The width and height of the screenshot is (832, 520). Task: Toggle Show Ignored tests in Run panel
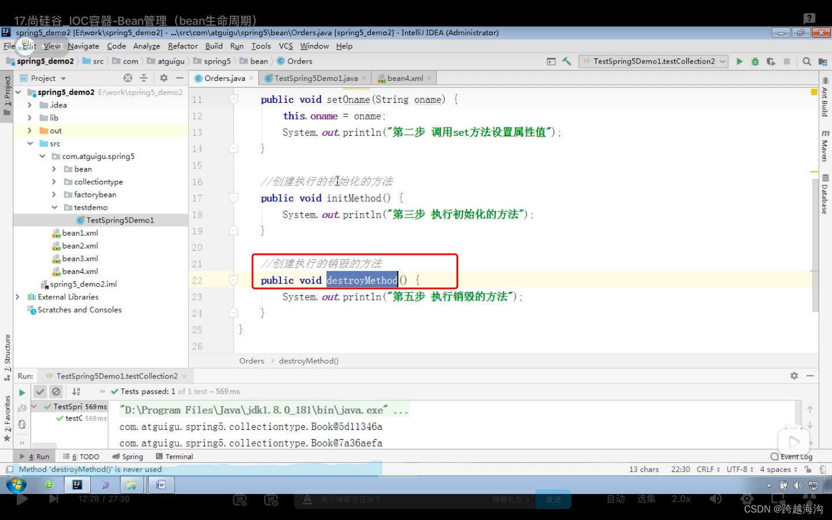tap(56, 391)
